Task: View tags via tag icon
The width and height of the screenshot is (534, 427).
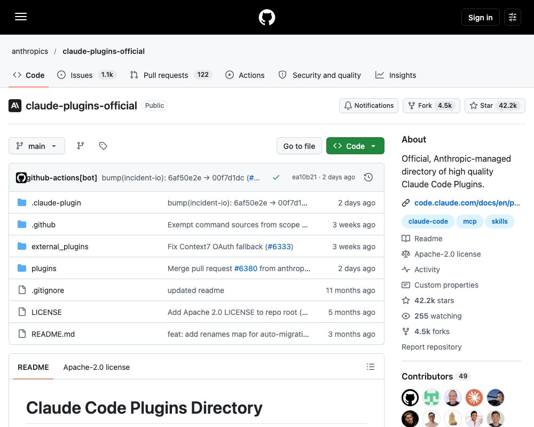Action: 103,146
